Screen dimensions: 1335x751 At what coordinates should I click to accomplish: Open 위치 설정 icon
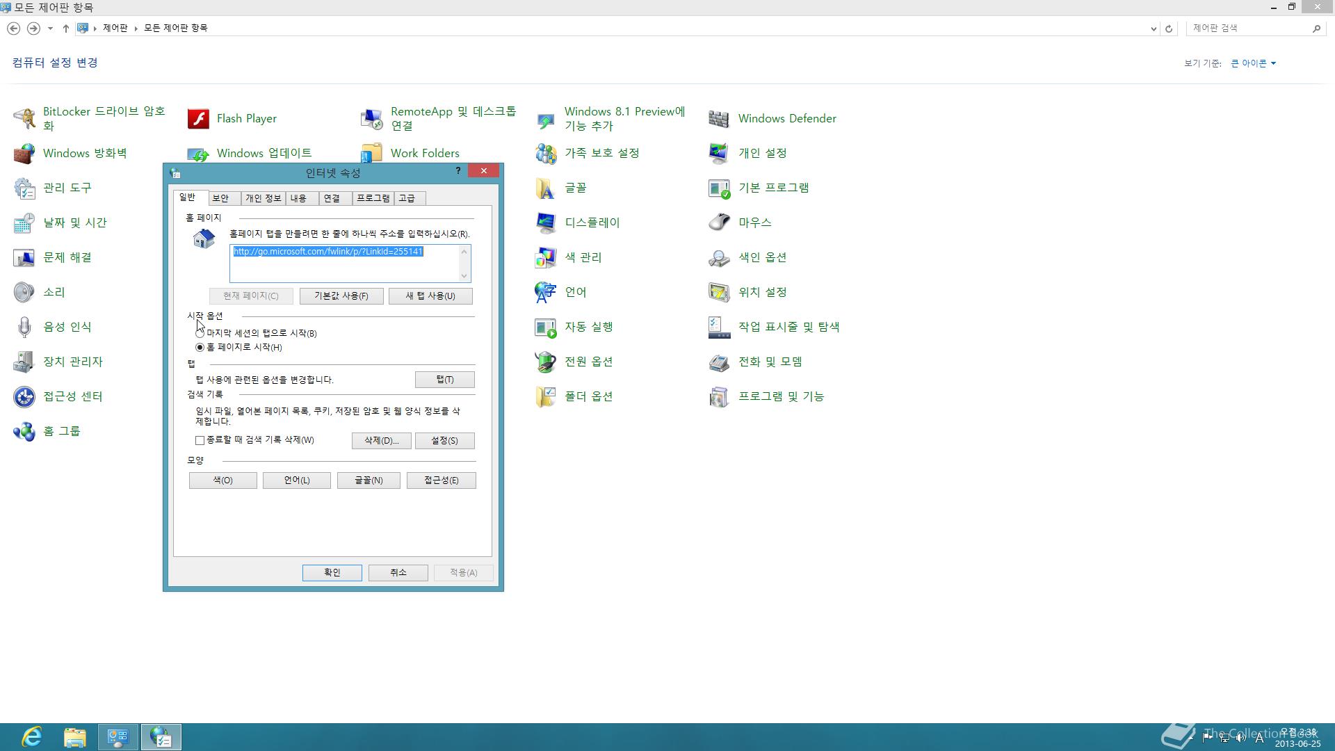(x=719, y=292)
